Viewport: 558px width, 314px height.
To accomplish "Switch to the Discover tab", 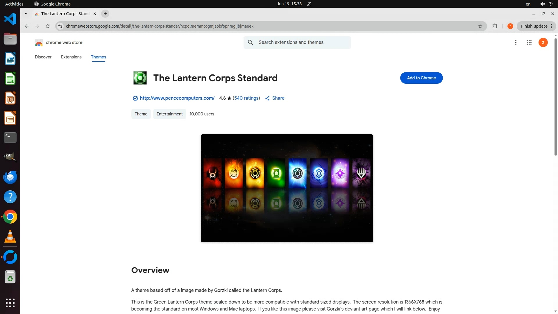I will tap(43, 57).
